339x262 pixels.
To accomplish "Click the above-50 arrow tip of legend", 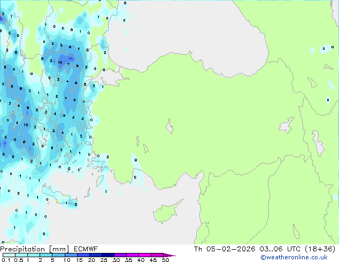I will click(169, 255).
